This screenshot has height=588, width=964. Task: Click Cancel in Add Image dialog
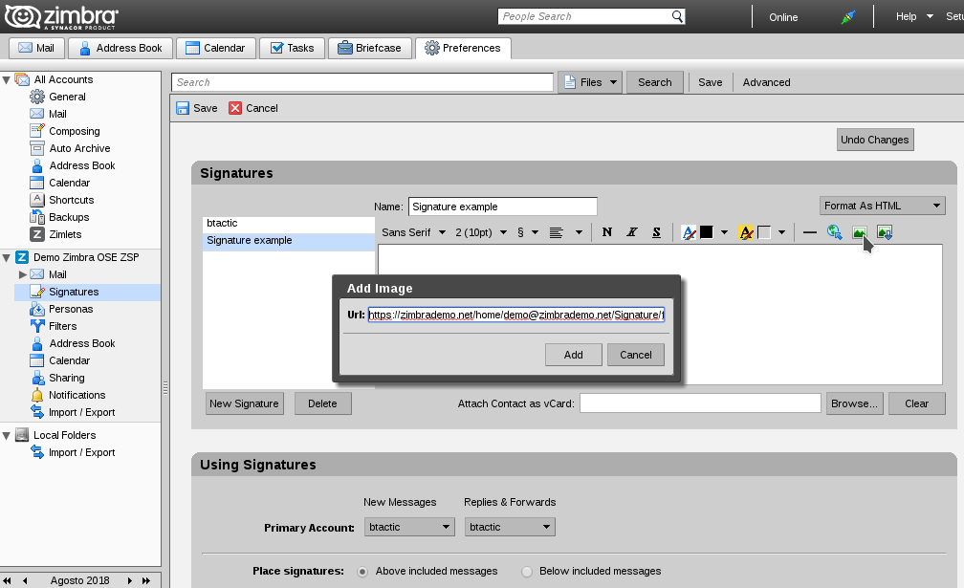(636, 355)
